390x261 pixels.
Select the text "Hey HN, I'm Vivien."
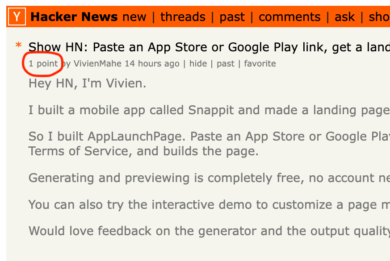(x=87, y=83)
